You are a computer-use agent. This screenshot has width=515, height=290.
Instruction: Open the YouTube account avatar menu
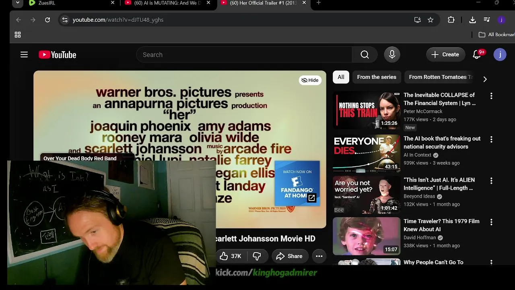point(500,55)
